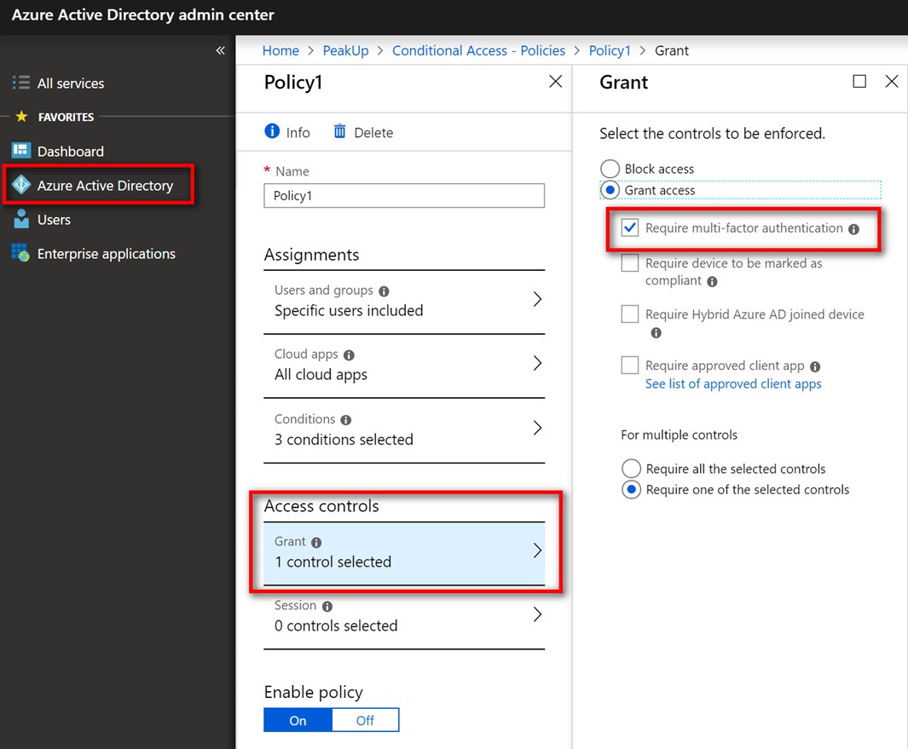Go to Conditional Access - Policies breadcrumb
The width and height of the screenshot is (908, 749).
coord(479,50)
